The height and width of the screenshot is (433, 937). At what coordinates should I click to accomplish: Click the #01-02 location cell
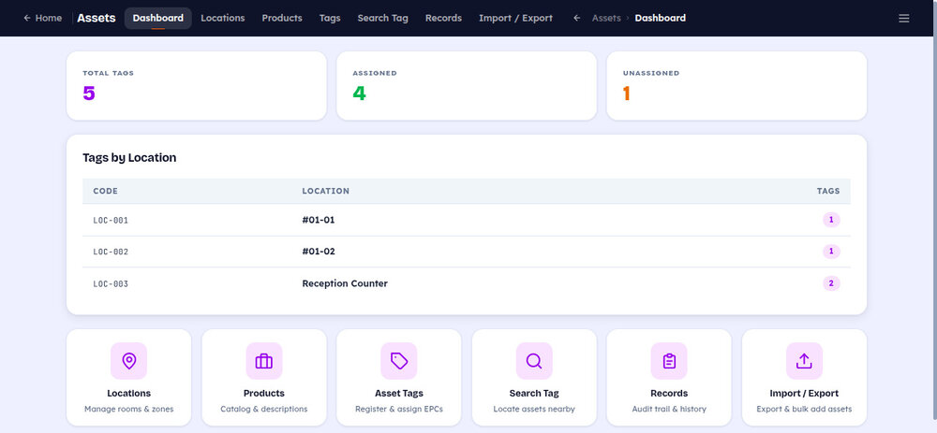pos(319,252)
